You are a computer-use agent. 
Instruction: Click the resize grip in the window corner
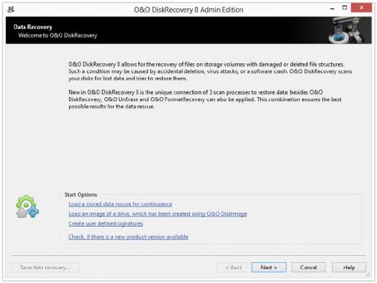click(x=368, y=275)
